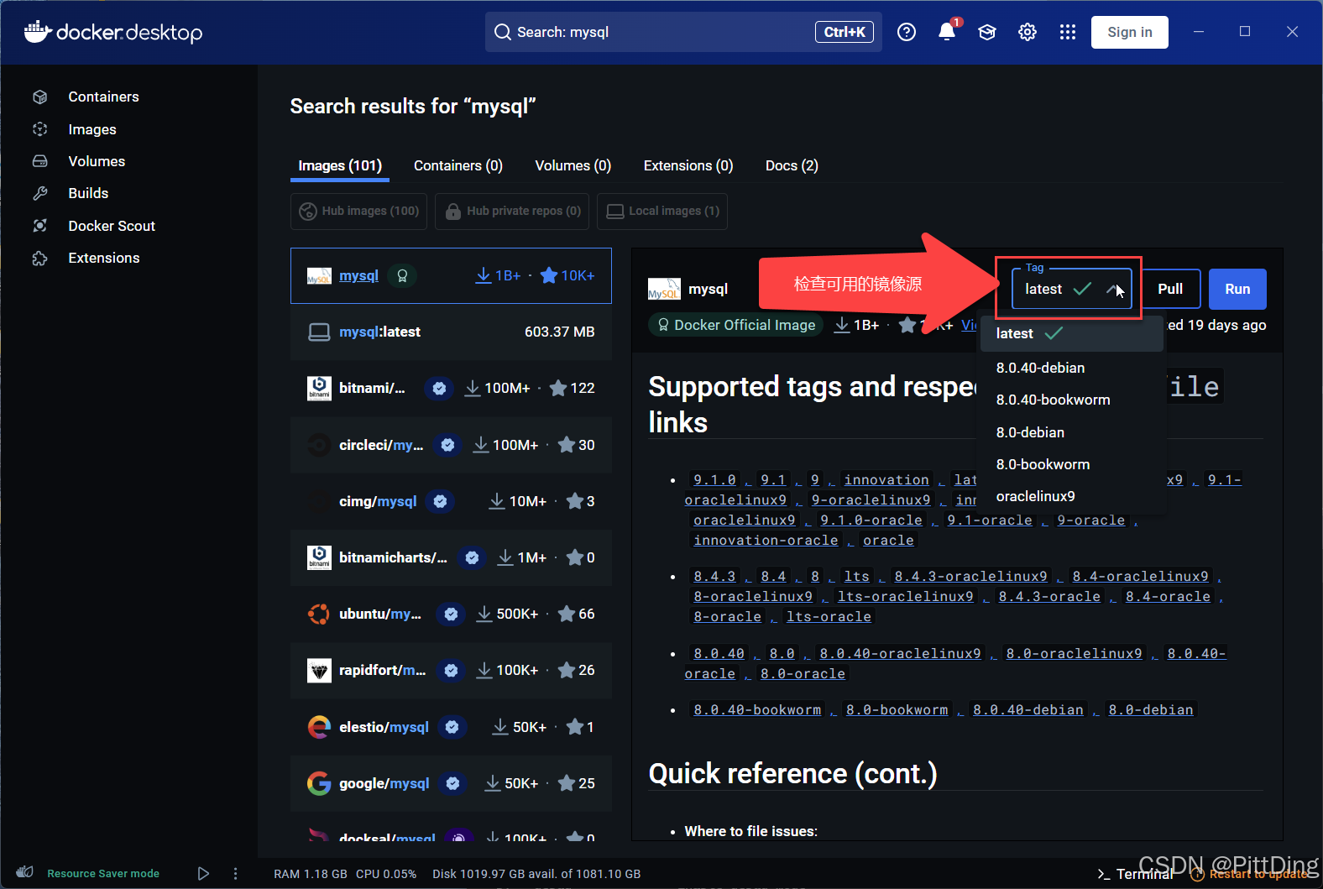Open the 8.4.3-oraclelinux9 tag link

pyautogui.click(x=970, y=576)
